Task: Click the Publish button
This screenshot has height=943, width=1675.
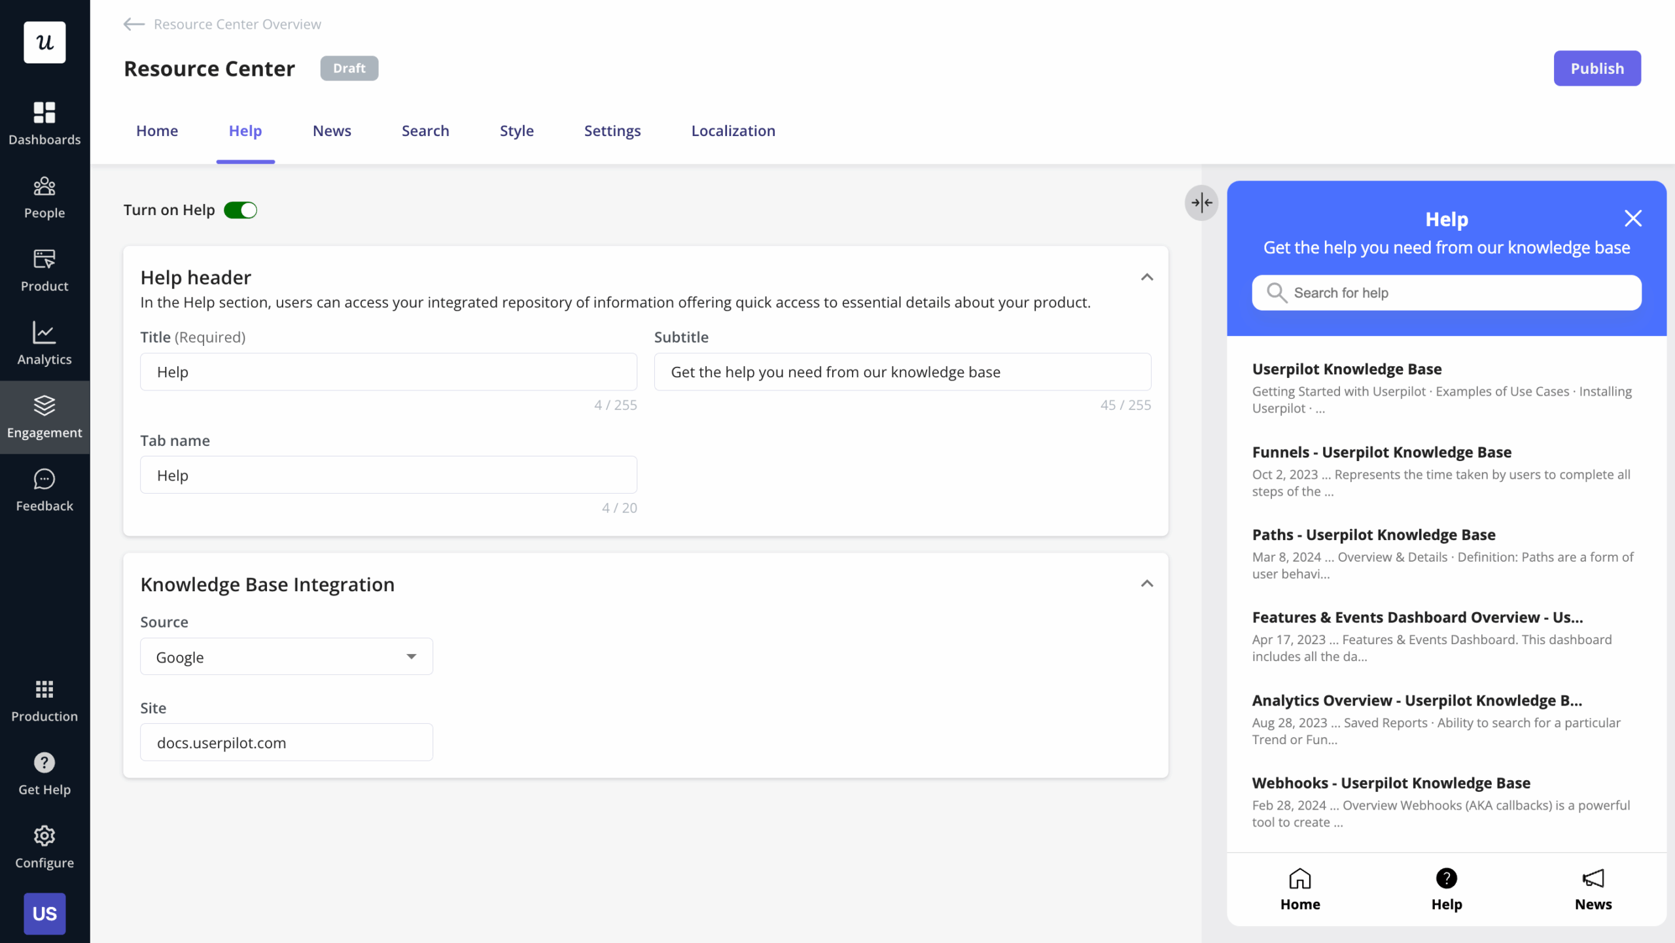Action: [x=1596, y=68]
